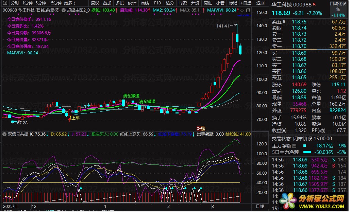Screen dimensions: 350x212
Task: Open F10 company info
Action: (157, 3)
